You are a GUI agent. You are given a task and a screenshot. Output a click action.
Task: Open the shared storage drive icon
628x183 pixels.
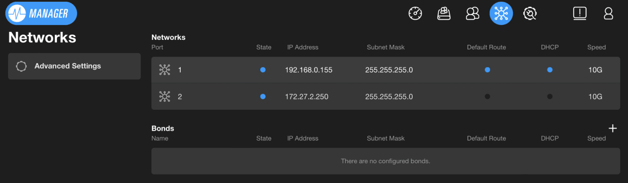[x=444, y=13]
